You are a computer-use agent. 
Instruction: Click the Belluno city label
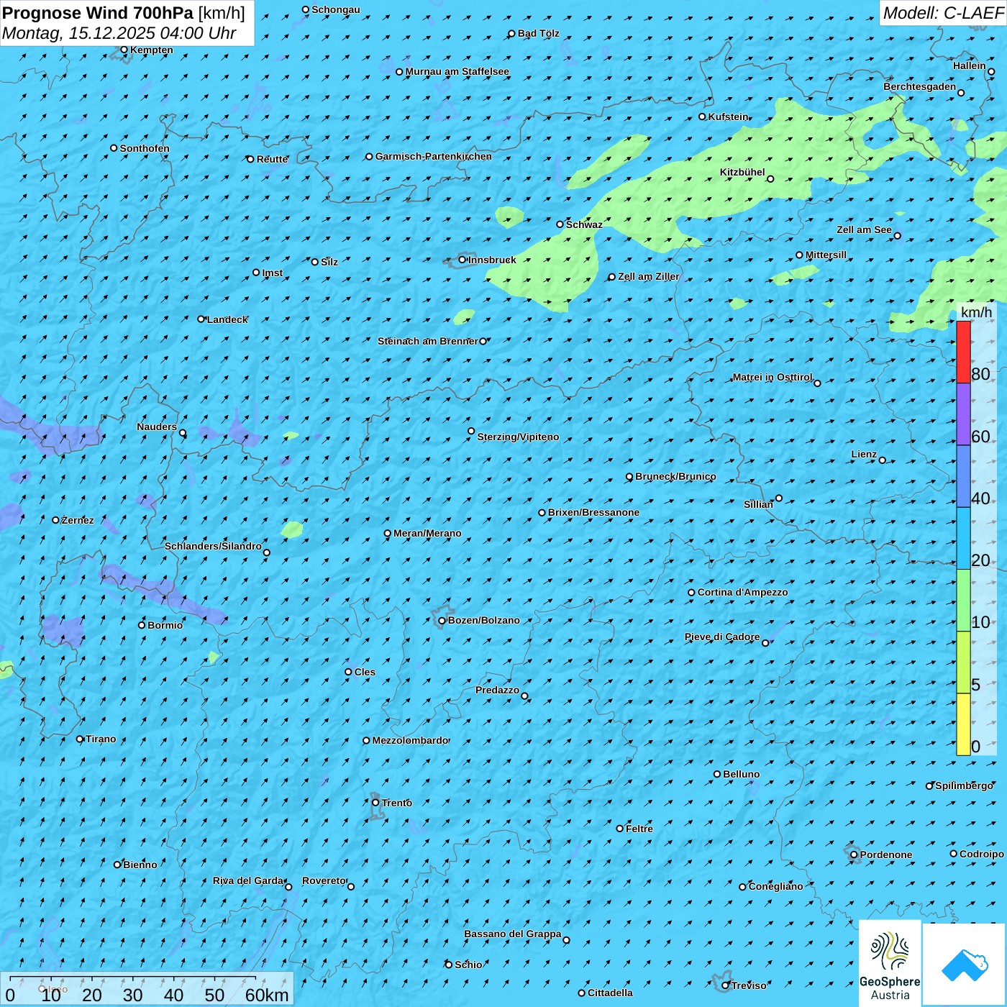[x=741, y=774]
